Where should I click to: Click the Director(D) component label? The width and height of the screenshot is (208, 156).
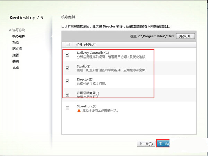tap(85, 80)
